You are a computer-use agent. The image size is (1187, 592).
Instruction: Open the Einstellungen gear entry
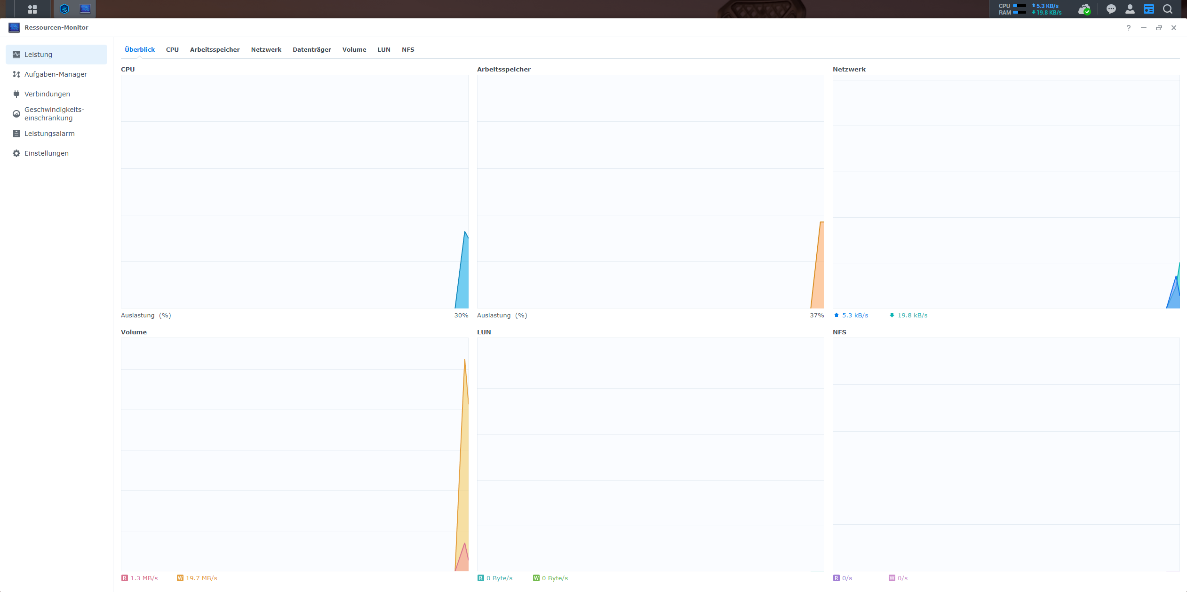46,153
